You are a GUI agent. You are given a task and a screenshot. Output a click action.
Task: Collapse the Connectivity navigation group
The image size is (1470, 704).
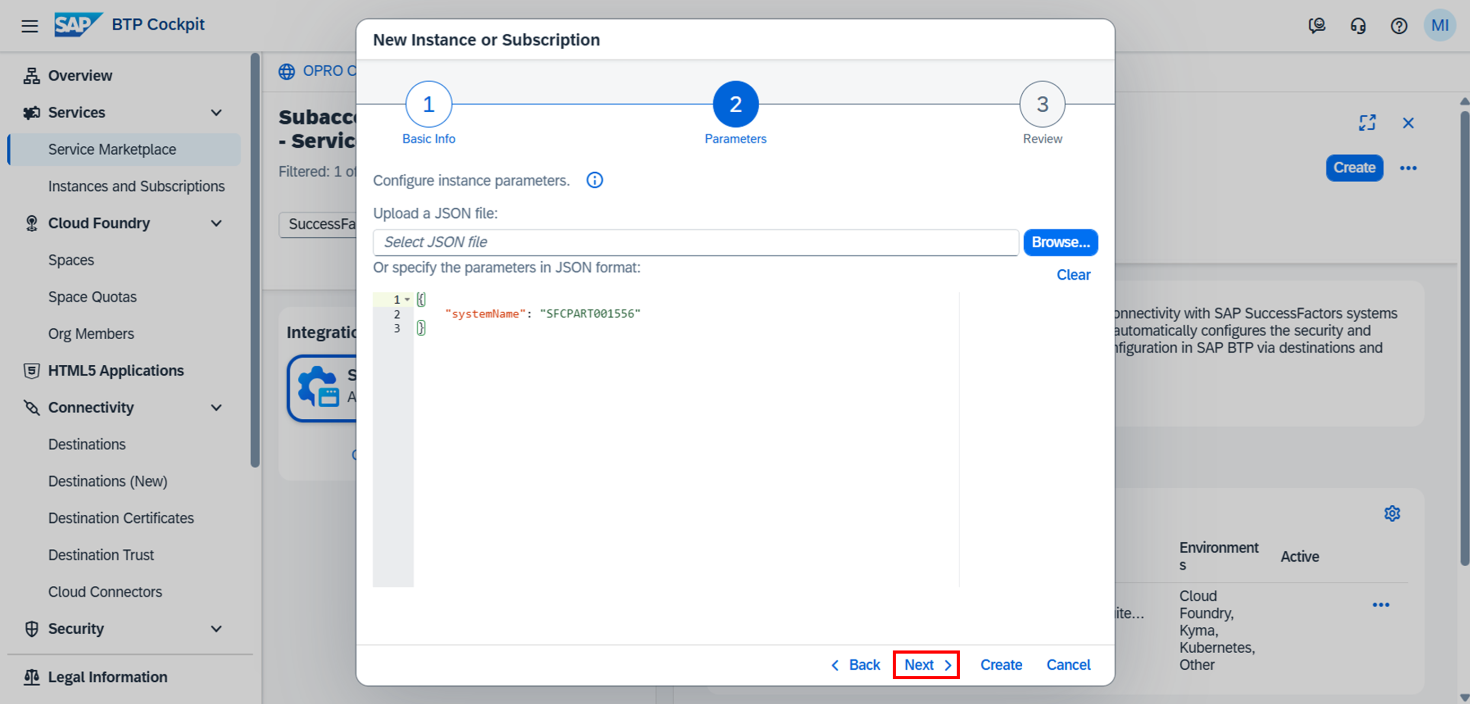pos(216,407)
